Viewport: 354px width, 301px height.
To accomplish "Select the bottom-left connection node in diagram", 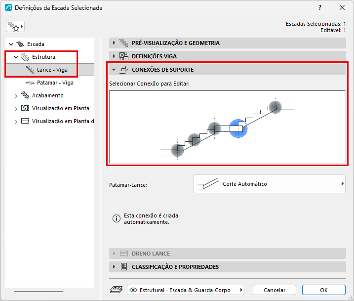I will click(x=177, y=150).
